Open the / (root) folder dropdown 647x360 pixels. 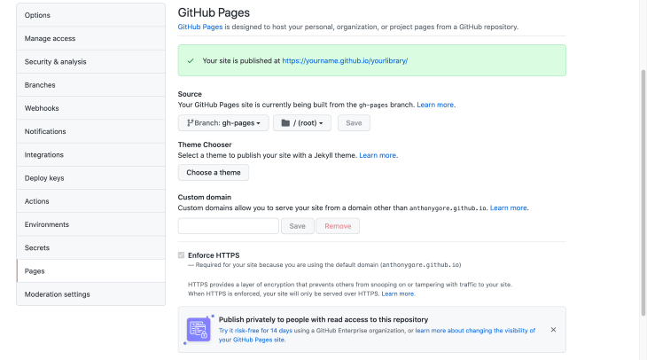pyautogui.click(x=302, y=123)
